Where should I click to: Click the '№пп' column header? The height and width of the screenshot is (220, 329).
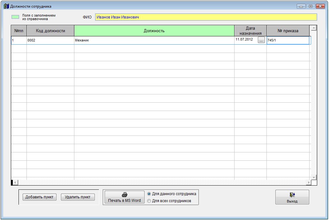[19, 31]
